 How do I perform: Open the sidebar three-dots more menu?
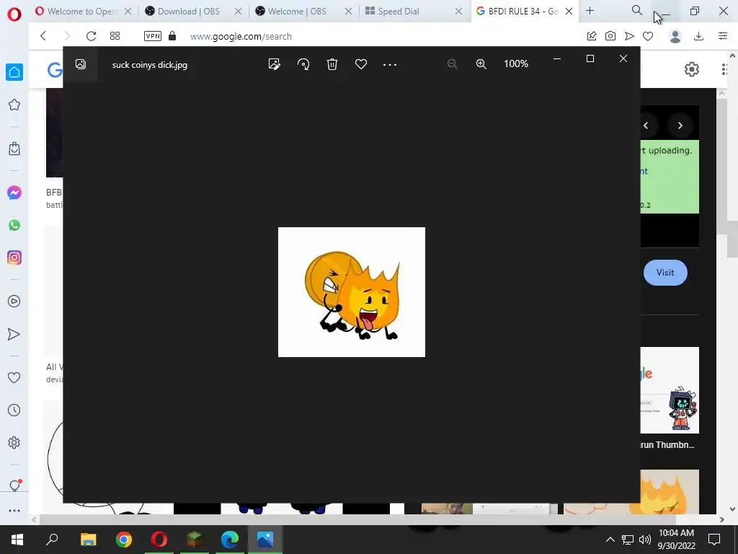14,511
